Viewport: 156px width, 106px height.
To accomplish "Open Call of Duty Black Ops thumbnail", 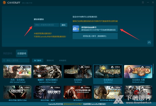I will point(17,92).
